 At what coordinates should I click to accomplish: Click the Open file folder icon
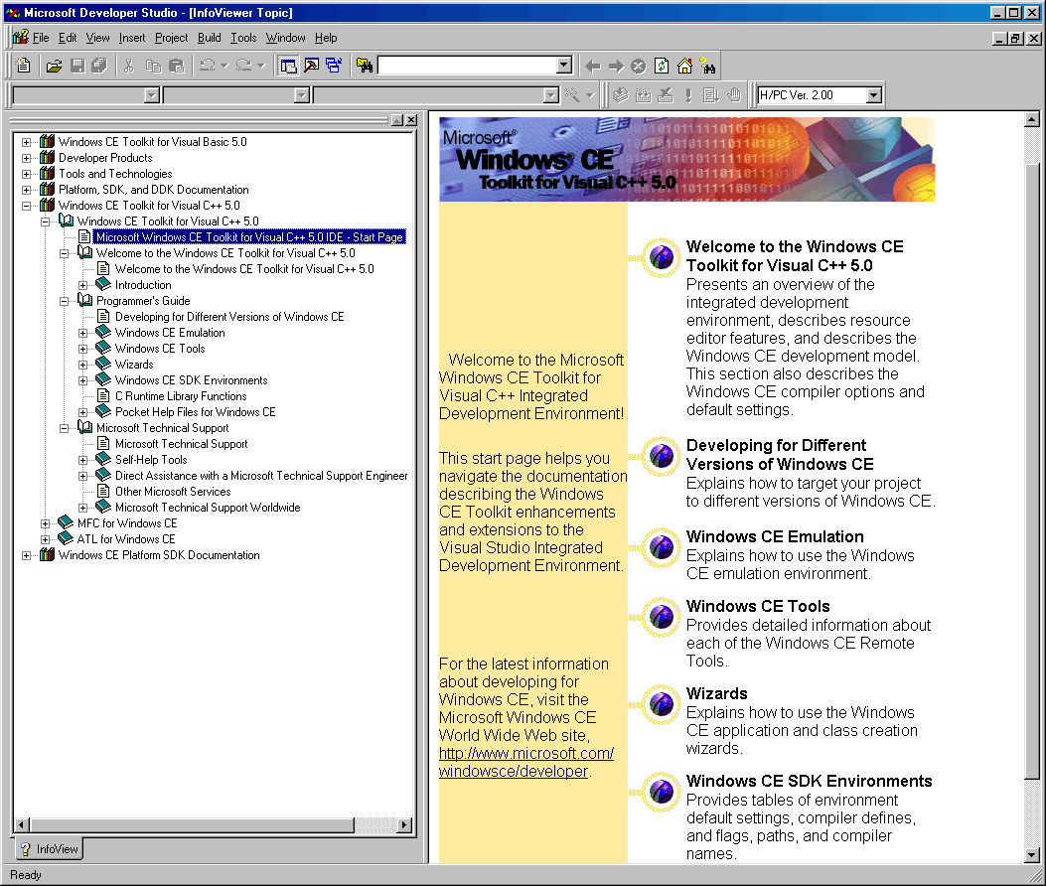pos(54,66)
